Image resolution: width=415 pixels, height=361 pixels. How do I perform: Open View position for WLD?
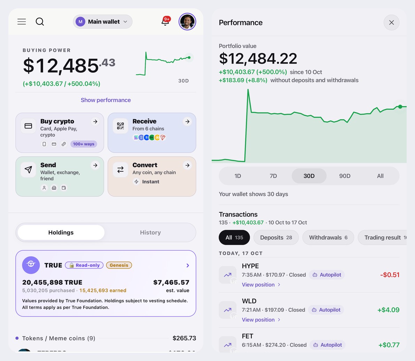[x=261, y=320]
